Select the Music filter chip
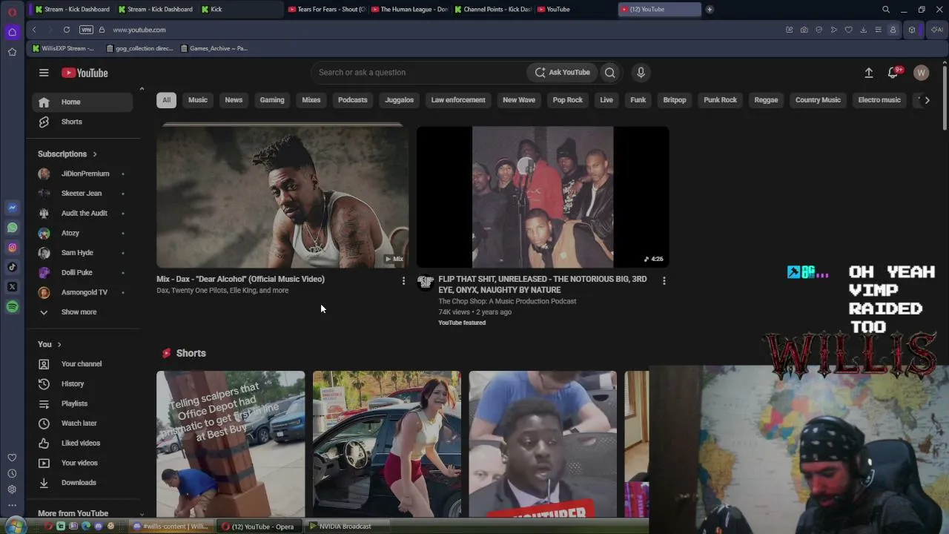The width and height of the screenshot is (949, 534). pyautogui.click(x=198, y=100)
